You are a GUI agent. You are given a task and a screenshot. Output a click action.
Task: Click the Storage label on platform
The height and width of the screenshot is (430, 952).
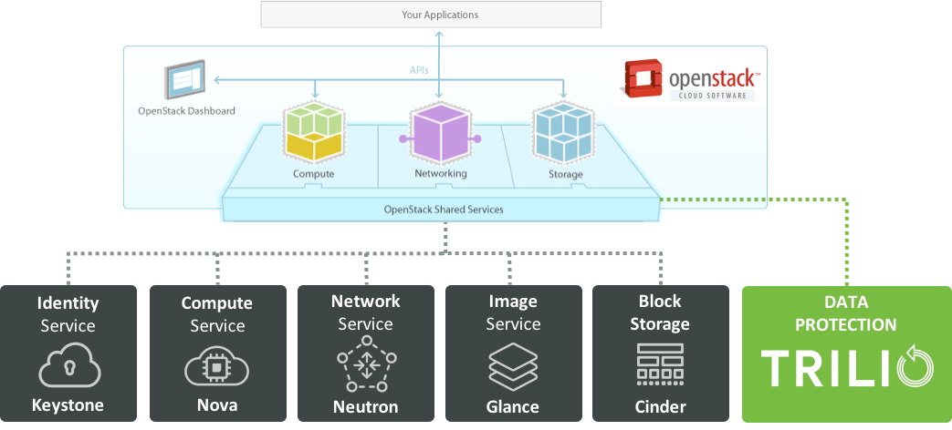tap(565, 174)
